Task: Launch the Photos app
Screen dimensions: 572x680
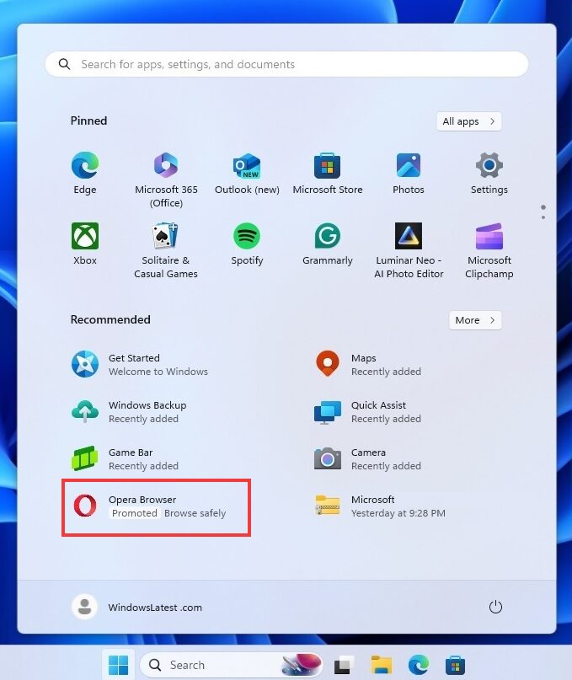Action: 408,174
